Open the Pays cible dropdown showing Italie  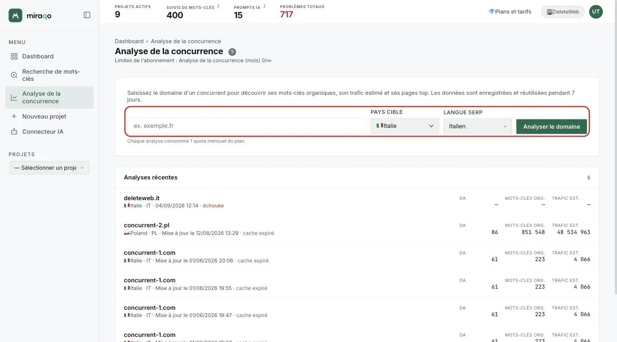[x=405, y=126]
